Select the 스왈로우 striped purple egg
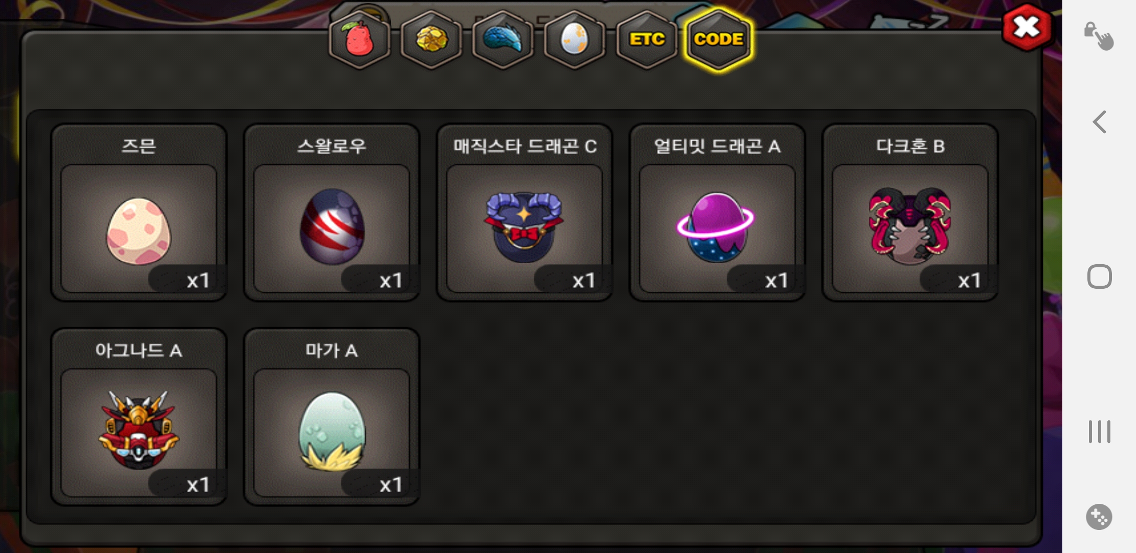The width and height of the screenshot is (1136, 553). tap(332, 212)
